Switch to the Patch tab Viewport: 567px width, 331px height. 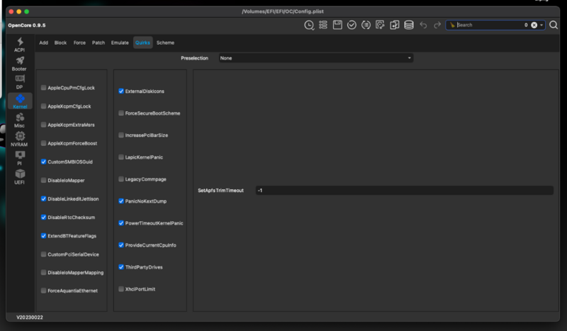[99, 43]
